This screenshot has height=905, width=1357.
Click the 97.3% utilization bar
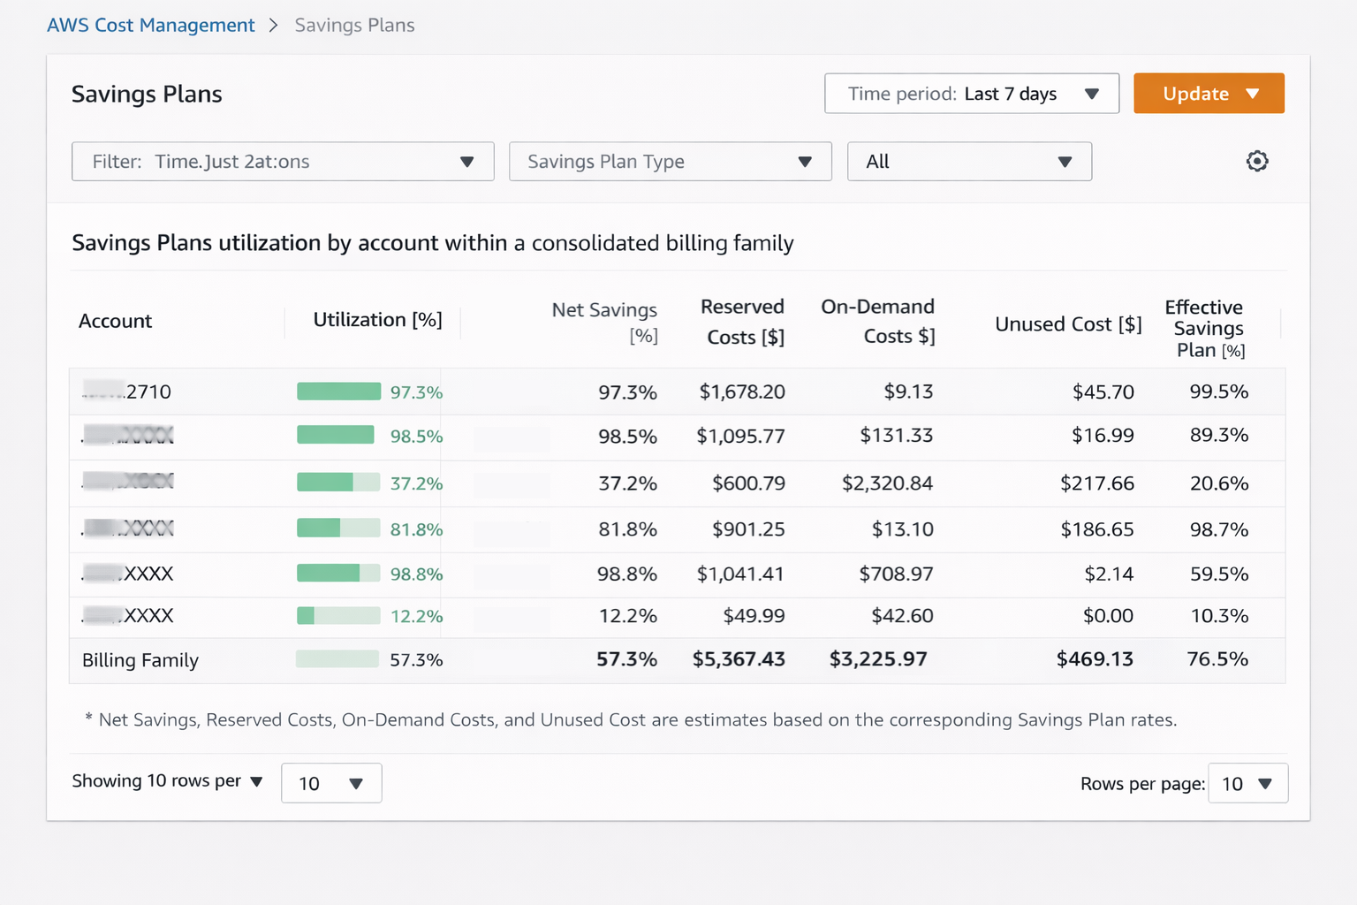338,392
